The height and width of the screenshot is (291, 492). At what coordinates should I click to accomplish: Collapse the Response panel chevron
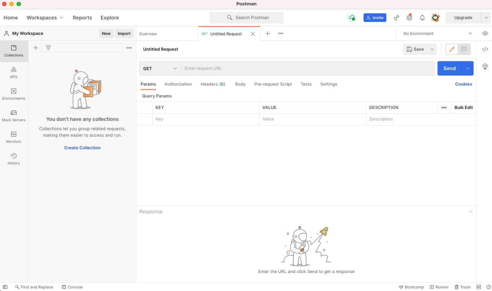coord(470,212)
